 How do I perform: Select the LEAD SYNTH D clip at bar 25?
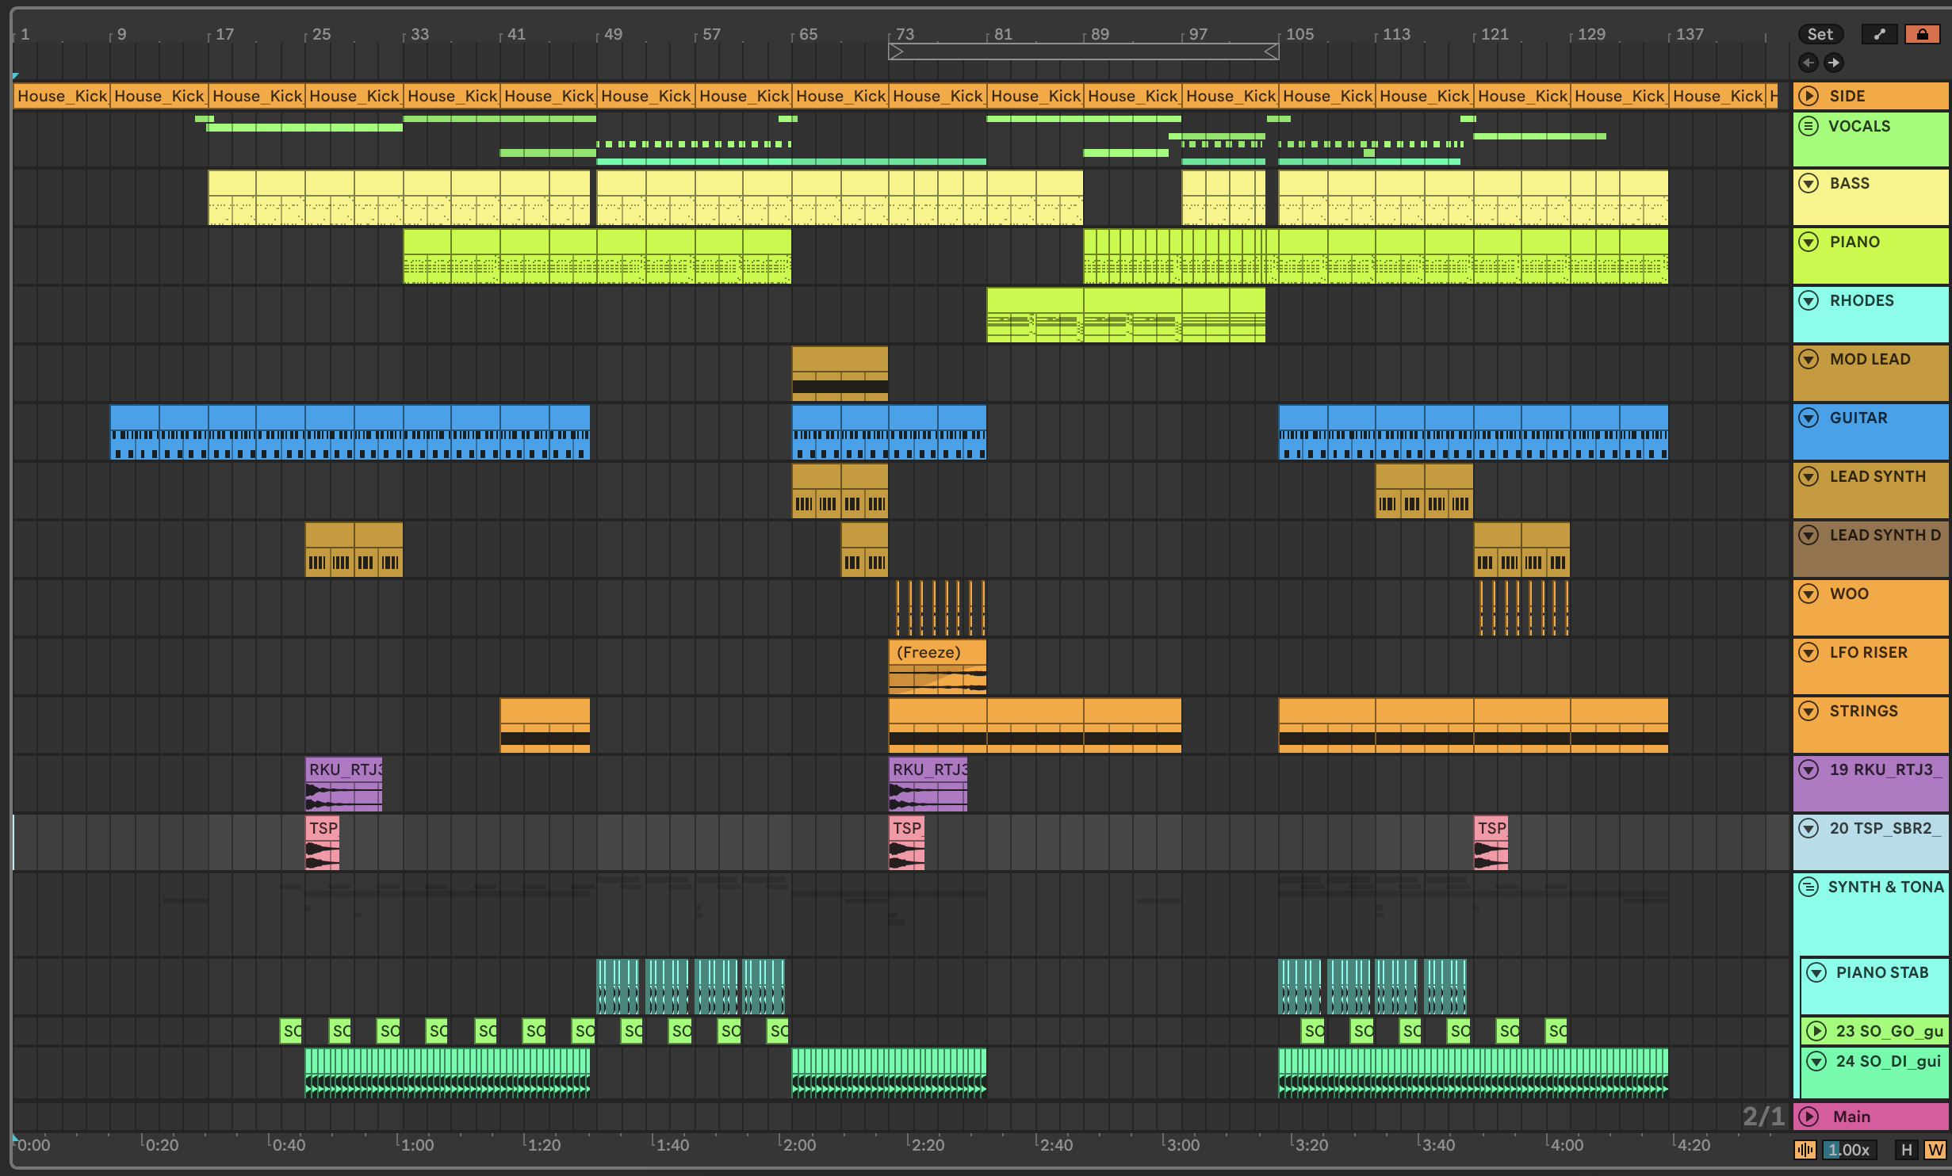(x=329, y=549)
